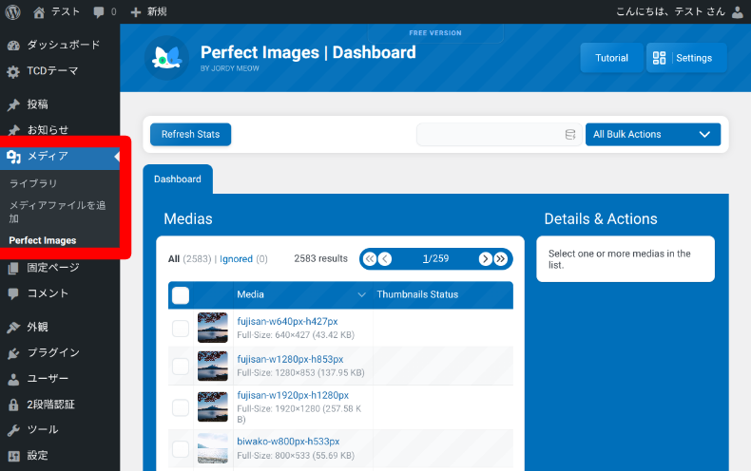Click 2583 results text
Screen dimensions: 751x471
click(321, 259)
